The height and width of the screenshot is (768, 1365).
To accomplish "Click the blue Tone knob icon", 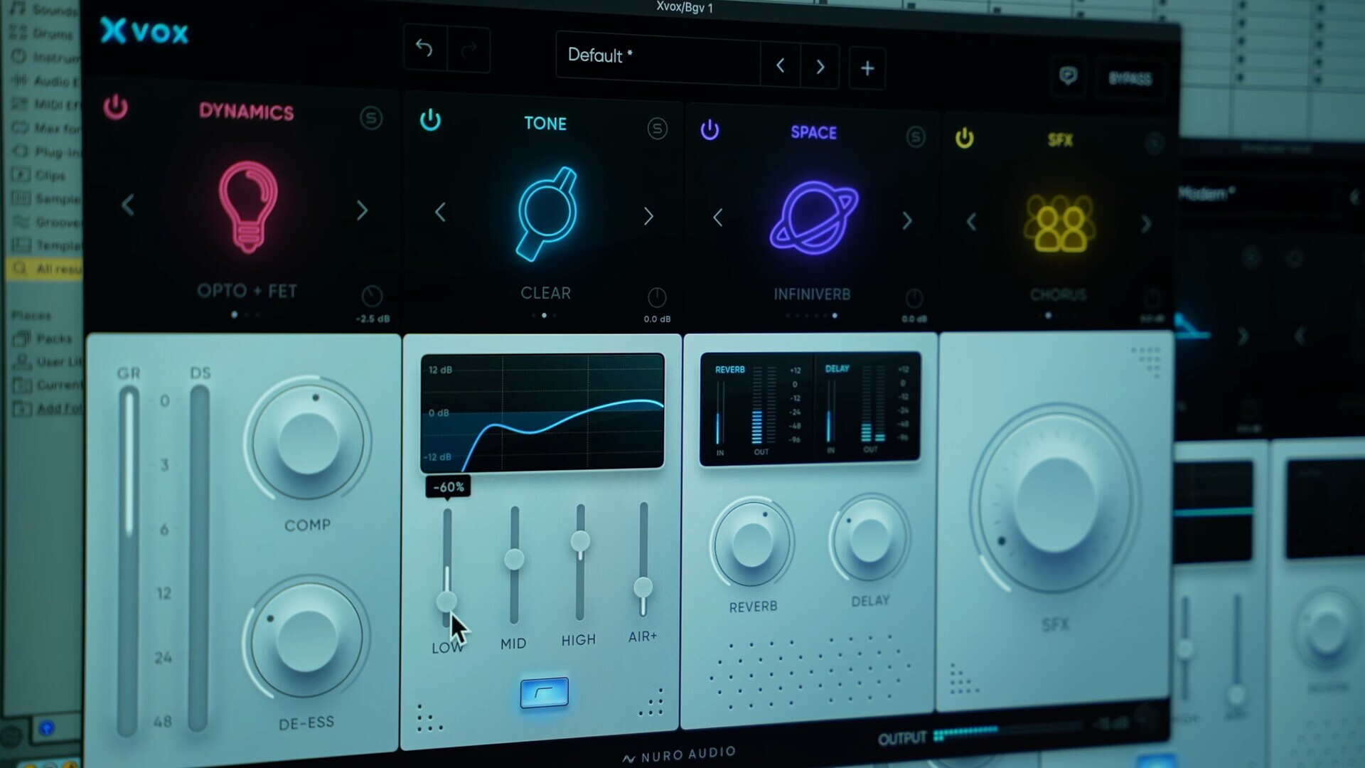I will tap(546, 213).
